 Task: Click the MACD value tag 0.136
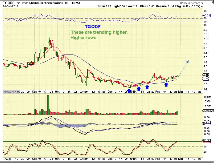tap(206, 123)
